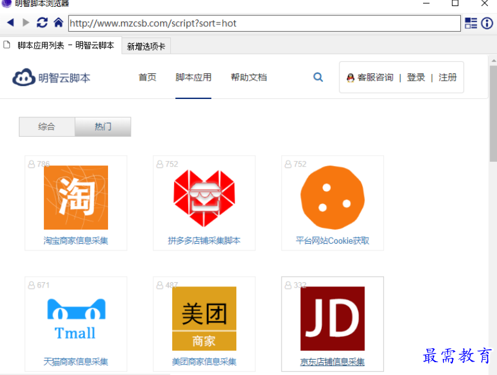497x375 pixels.
Task: Open the 帮助文档 nav item
Action: tap(249, 78)
